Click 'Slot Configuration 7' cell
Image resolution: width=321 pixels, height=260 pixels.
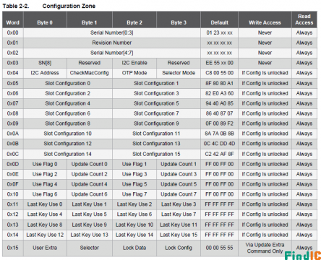[156, 113]
